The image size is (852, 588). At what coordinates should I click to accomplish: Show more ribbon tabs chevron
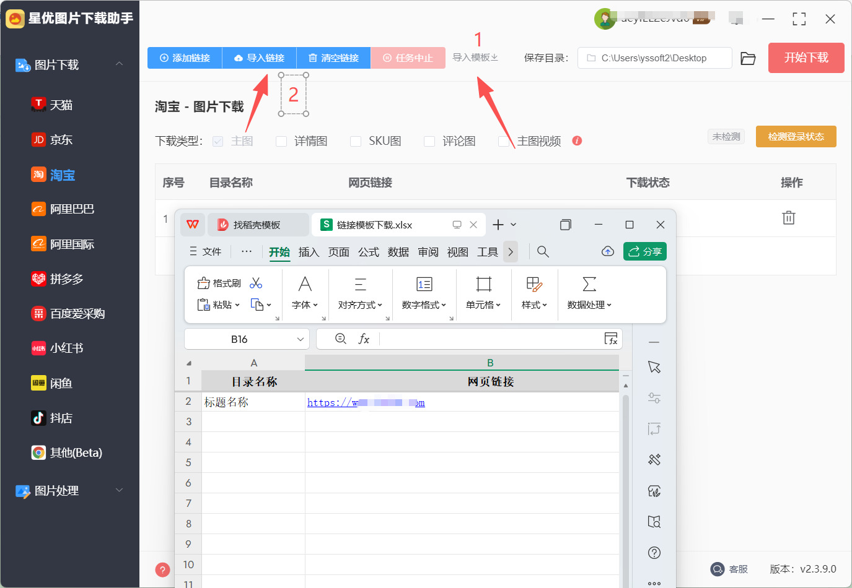click(511, 252)
